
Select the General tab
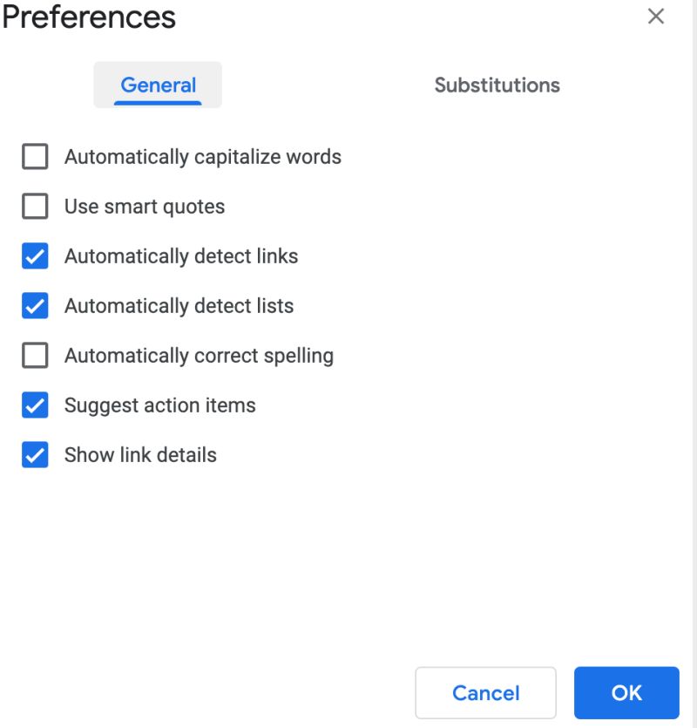tap(158, 85)
